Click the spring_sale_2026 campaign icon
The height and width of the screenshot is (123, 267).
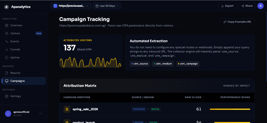(x=67, y=109)
